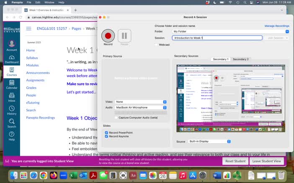Open Inbox in the Canvas global navigation

click(x=12, y=97)
